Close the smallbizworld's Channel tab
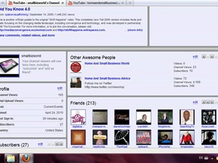 click(x=63, y=3)
